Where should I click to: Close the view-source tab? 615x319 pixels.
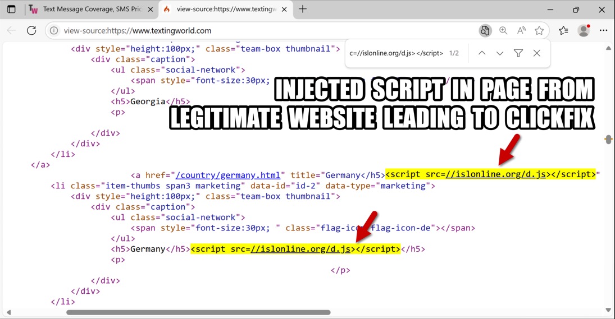click(284, 10)
